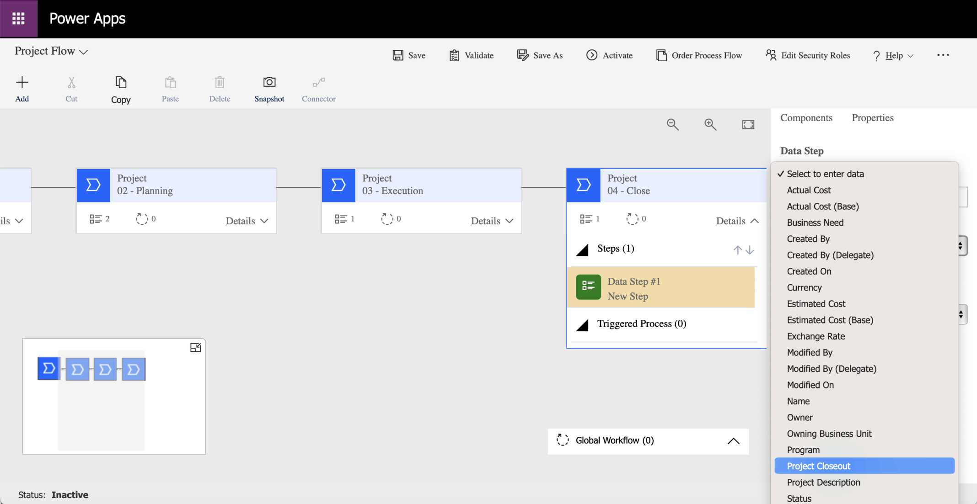Viewport: 977px width, 504px height.
Task: Click the Validate clipboard icon
Action: click(x=454, y=55)
